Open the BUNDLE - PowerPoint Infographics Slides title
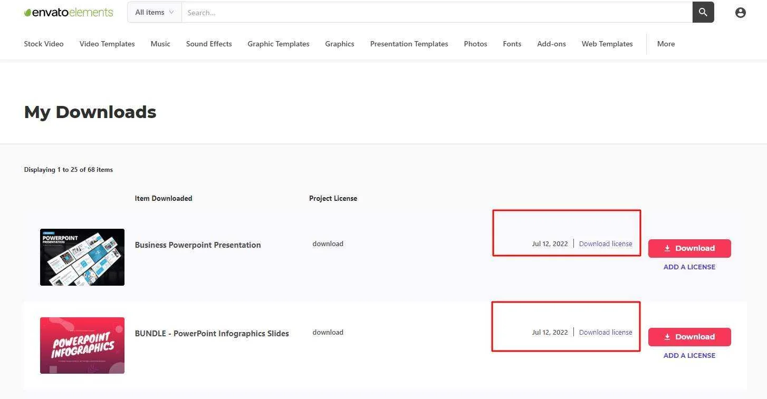 (x=212, y=333)
